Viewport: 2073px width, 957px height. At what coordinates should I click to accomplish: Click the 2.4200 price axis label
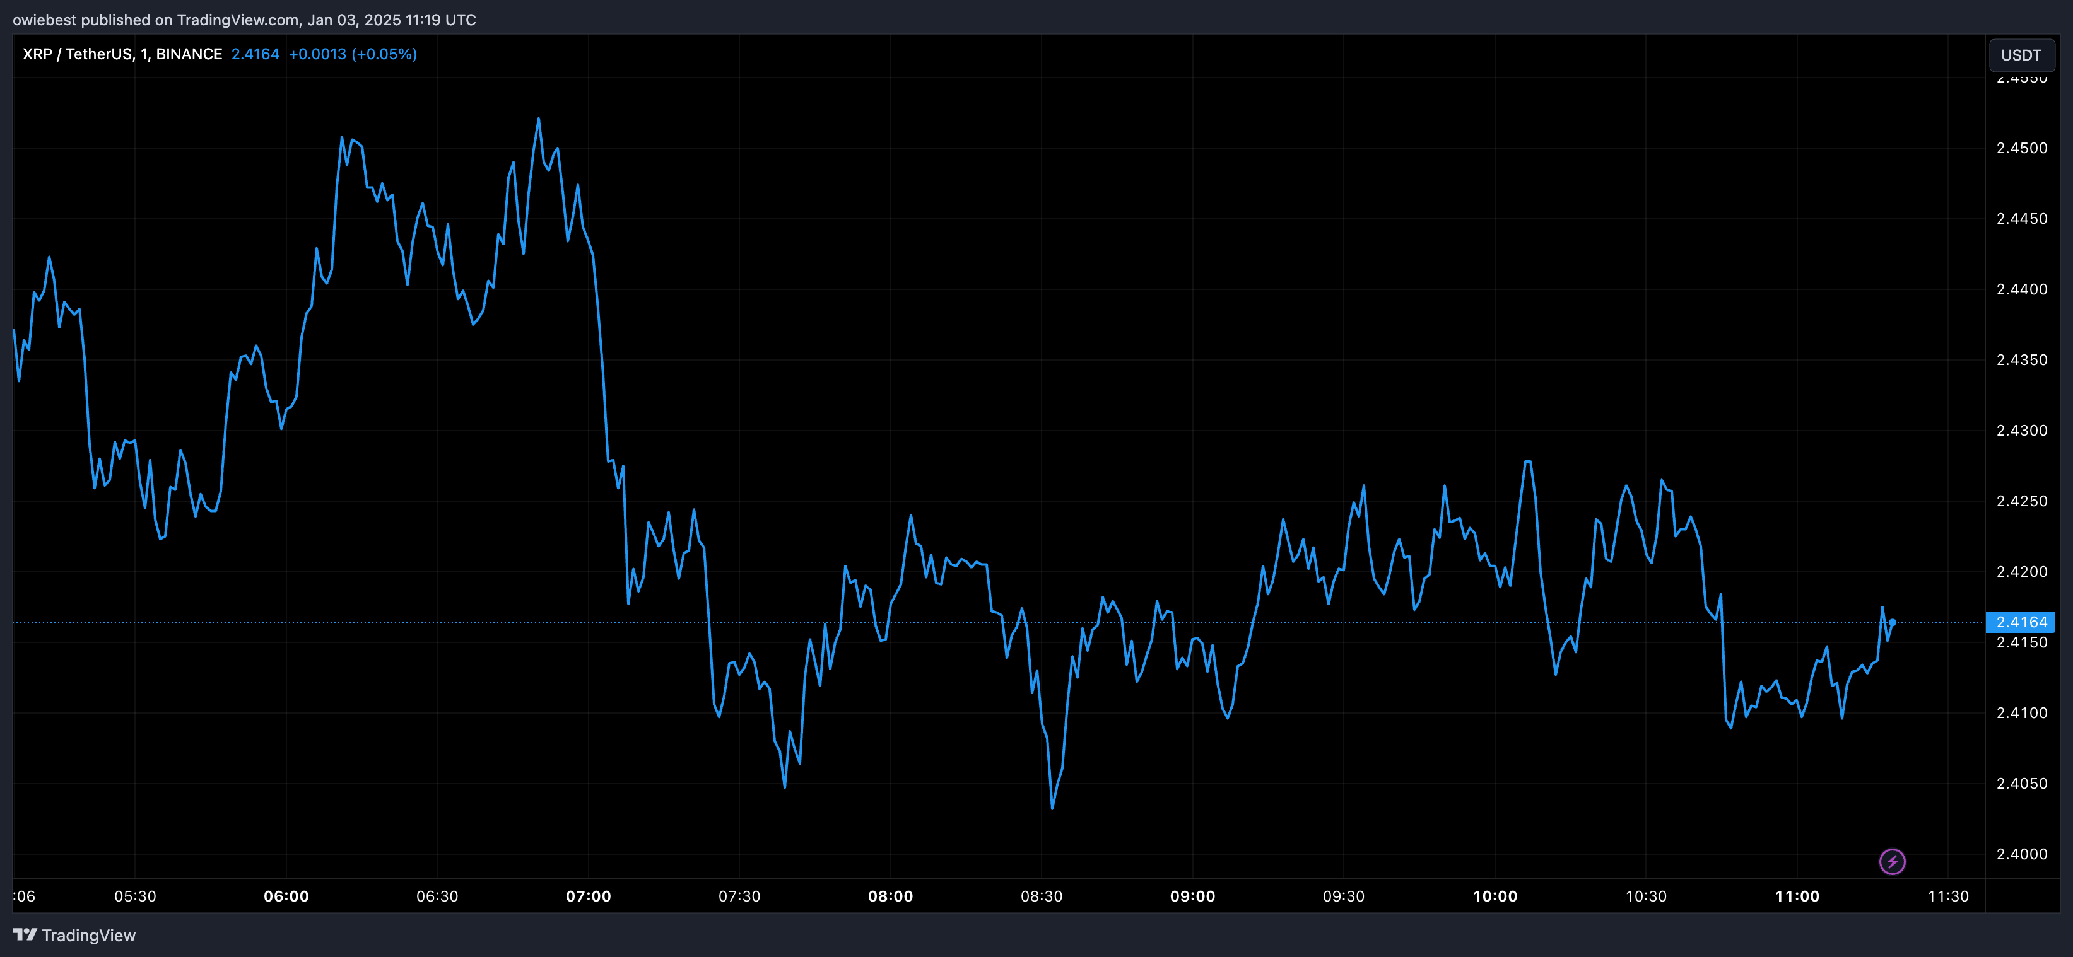2021,572
